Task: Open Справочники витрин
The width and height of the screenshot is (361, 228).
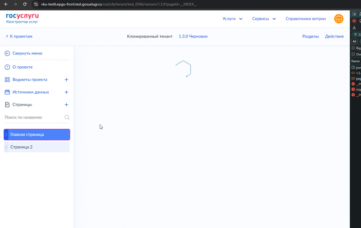Action: (x=306, y=19)
